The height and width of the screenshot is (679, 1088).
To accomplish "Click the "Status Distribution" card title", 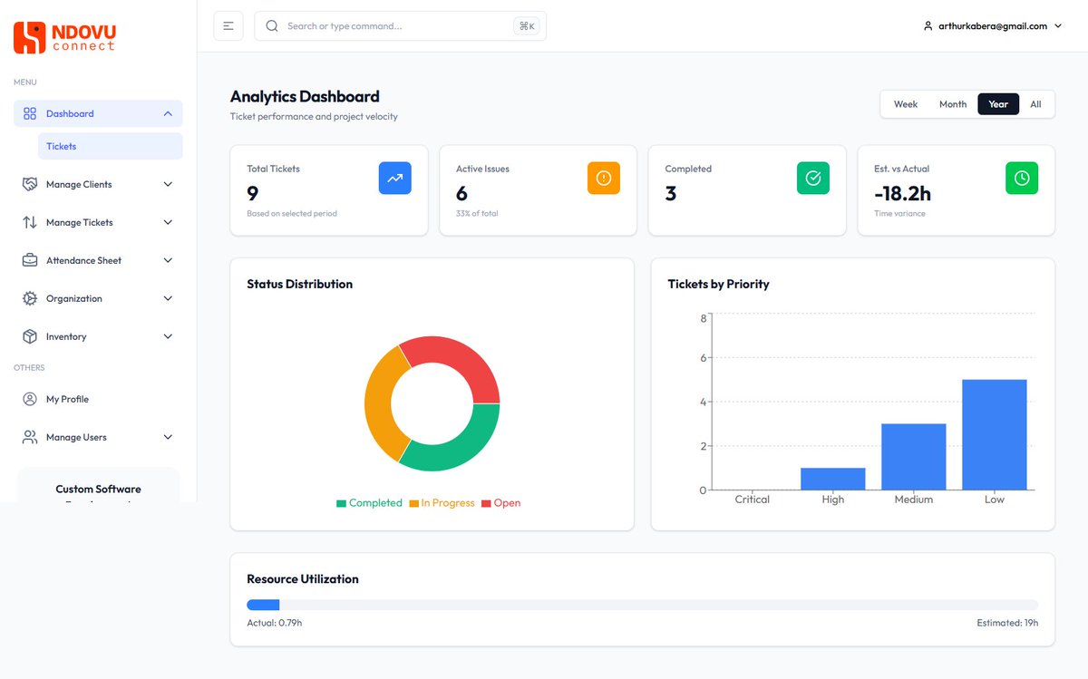I will click(x=300, y=284).
